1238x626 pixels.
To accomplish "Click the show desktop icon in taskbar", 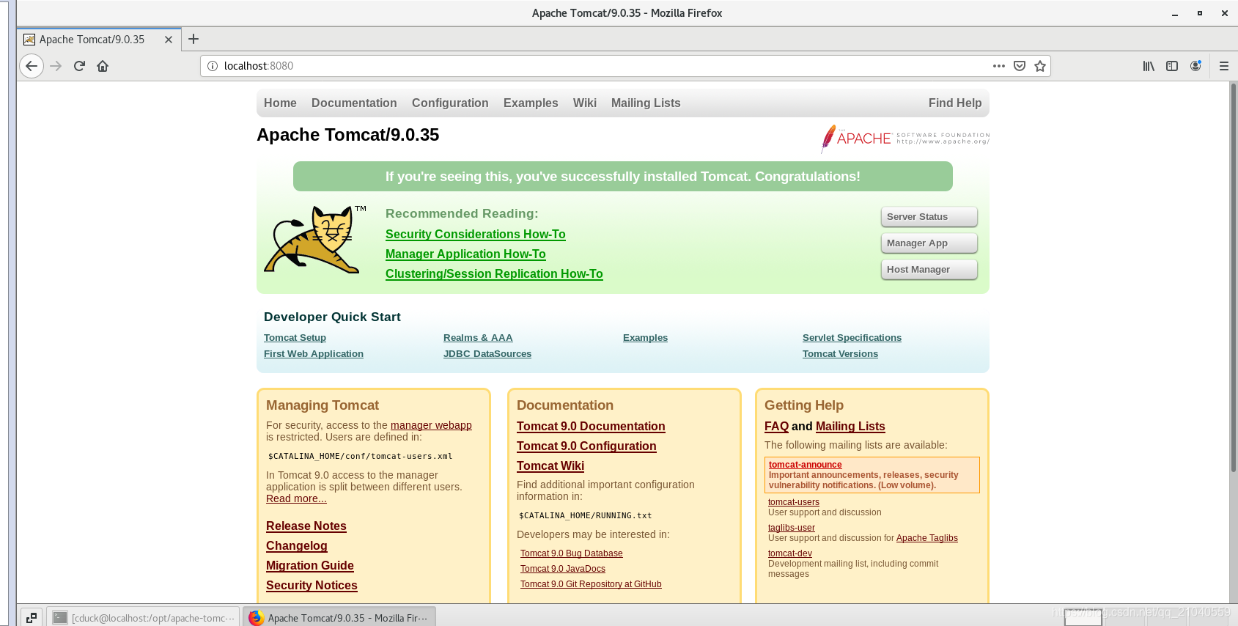I will tap(32, 618).
